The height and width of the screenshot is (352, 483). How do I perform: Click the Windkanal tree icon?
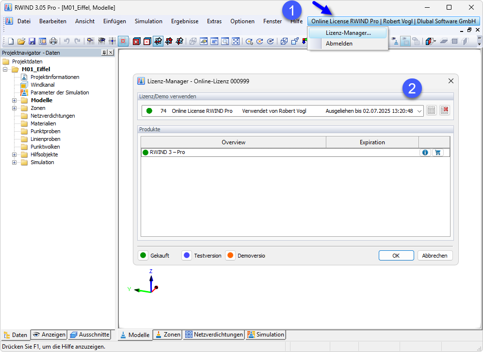pyautogui.click(x=24, y=85)
